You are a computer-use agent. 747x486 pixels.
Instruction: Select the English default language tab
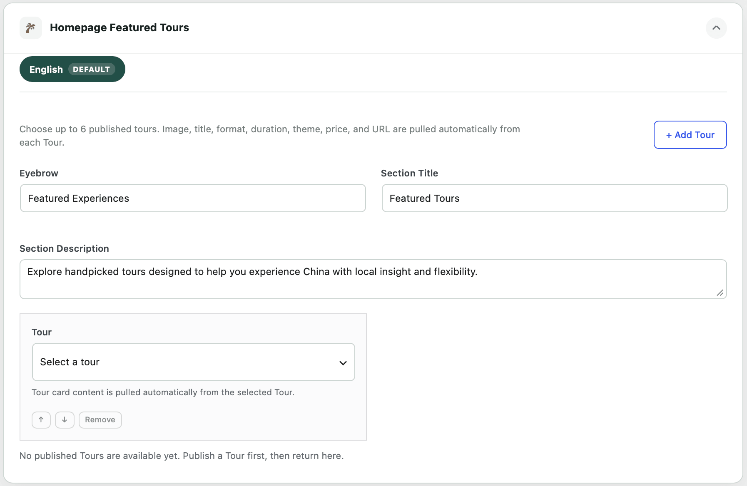72,69
